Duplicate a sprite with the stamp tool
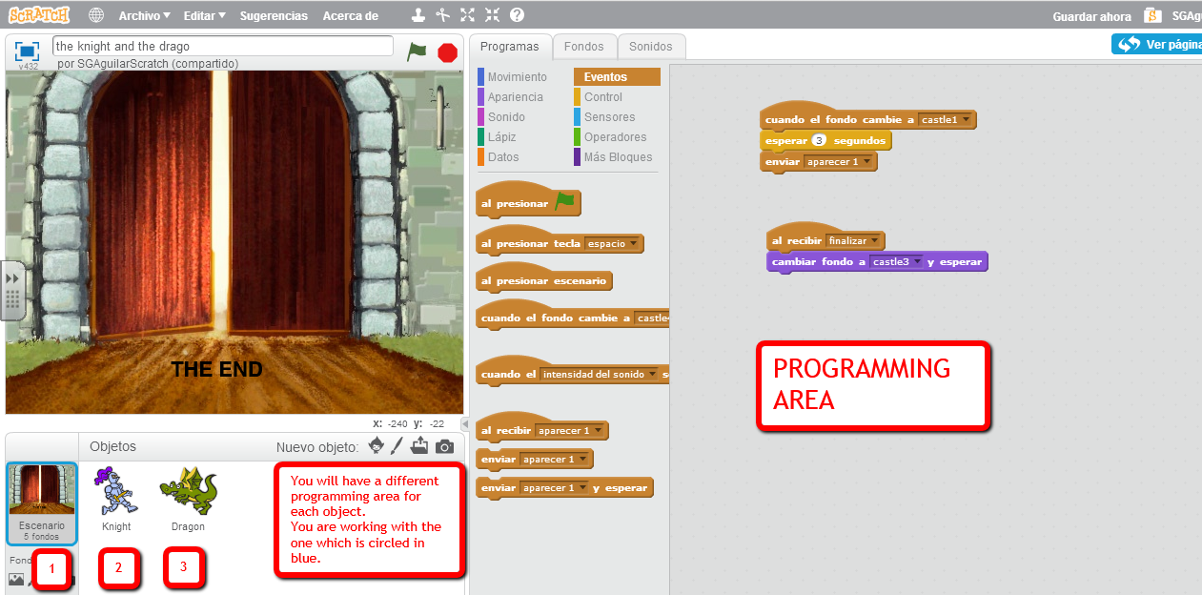 417,14
